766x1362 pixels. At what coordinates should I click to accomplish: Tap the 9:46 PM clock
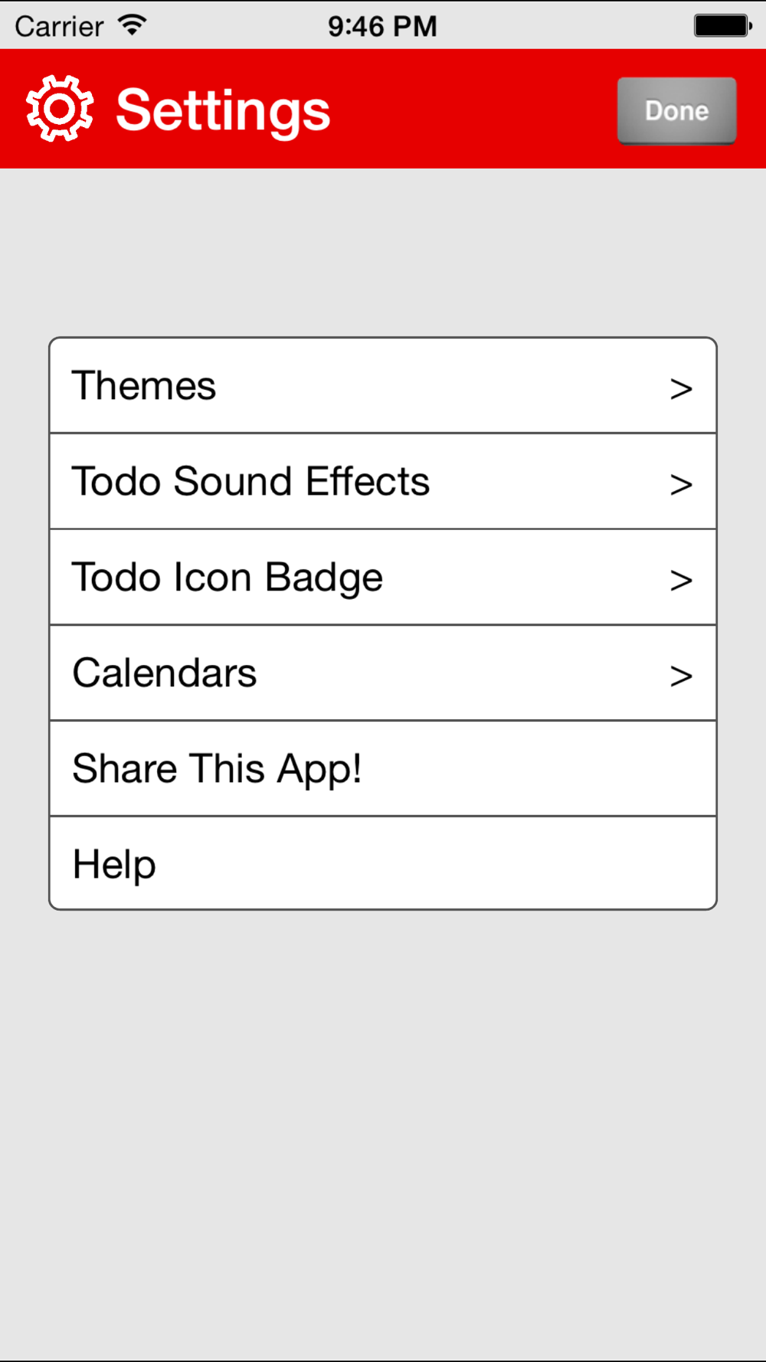pyautogui.click(x=382, y=27)
